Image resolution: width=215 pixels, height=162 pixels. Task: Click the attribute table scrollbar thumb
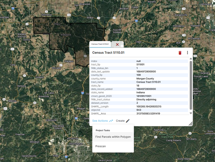[191, 85]
